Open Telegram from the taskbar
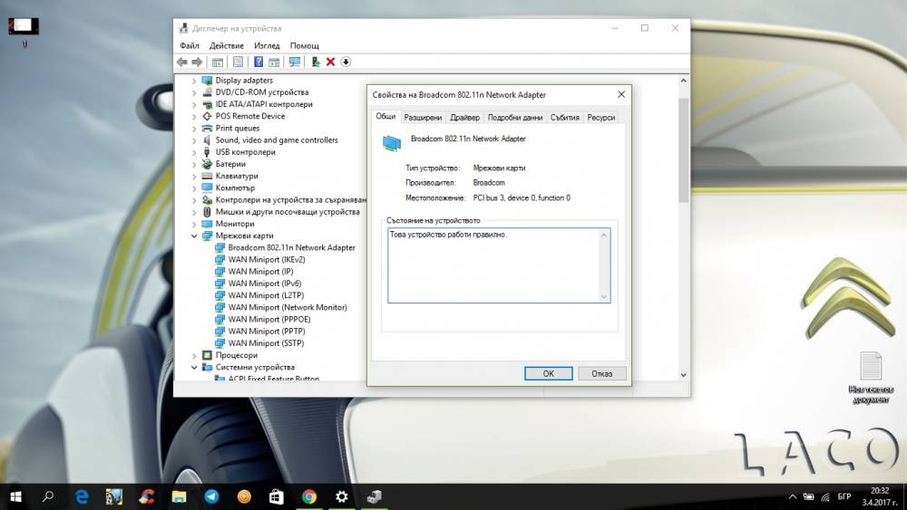 click(x=211, y=496)
